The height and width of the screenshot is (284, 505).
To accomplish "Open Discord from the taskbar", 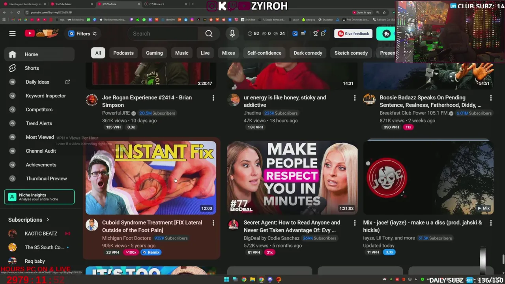I will [x=270, y=280].
